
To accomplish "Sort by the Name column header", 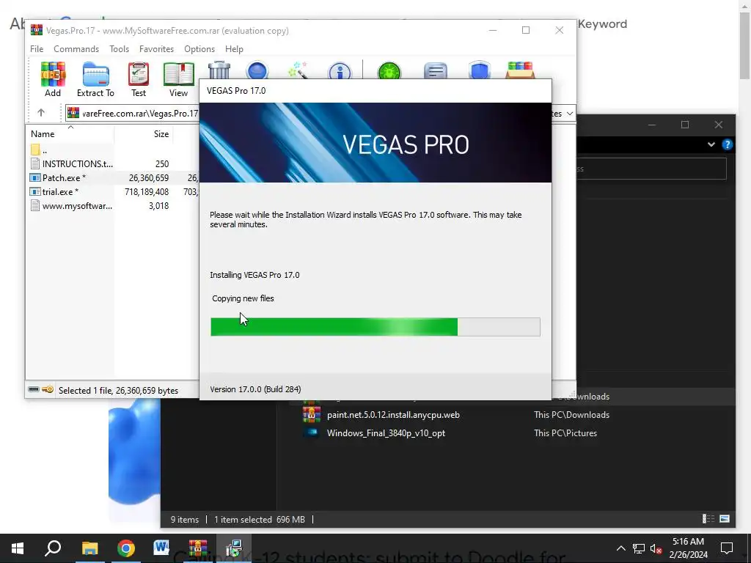I will coord(70,133).
